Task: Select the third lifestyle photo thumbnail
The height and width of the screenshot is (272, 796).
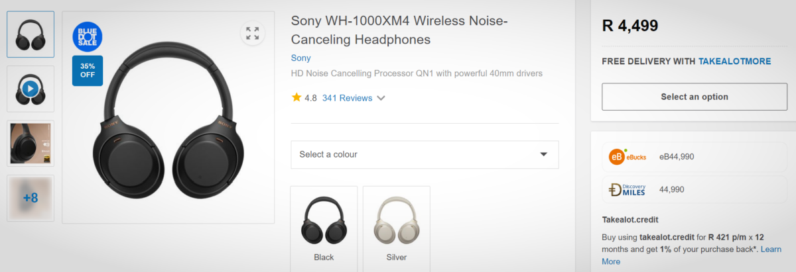Action: coord(31,143)
